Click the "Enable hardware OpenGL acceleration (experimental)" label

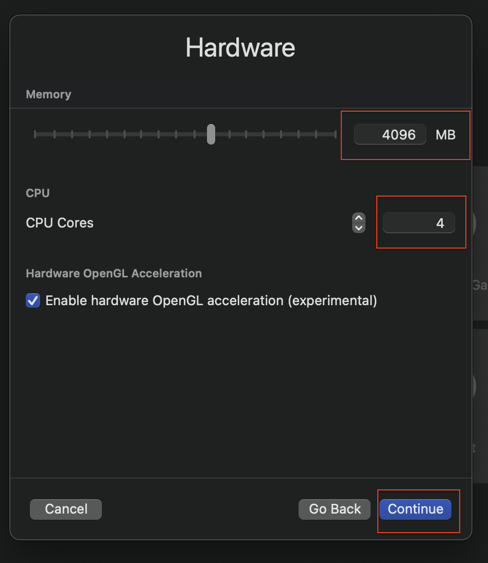click(x=211, y=301)
